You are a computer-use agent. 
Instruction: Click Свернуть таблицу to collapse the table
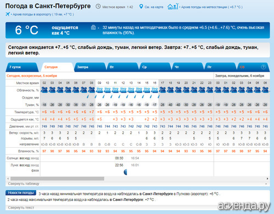pos(24,184)
